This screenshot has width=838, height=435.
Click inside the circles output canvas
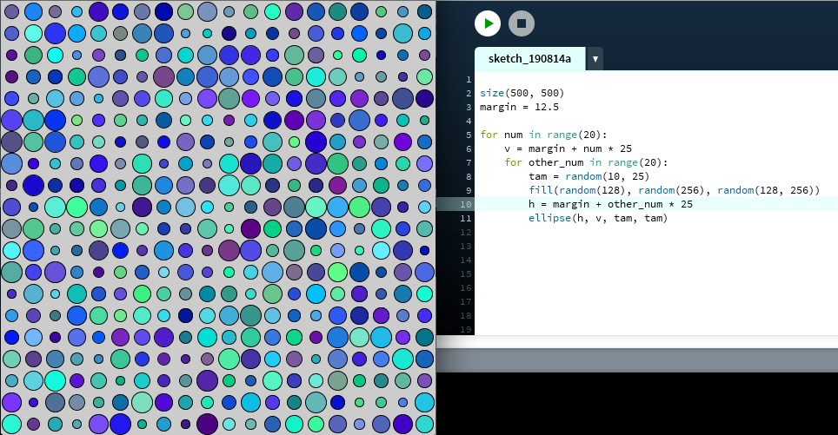click(x=217, y=217)
